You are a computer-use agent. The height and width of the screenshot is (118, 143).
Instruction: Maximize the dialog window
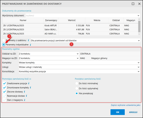coord(133,4)
